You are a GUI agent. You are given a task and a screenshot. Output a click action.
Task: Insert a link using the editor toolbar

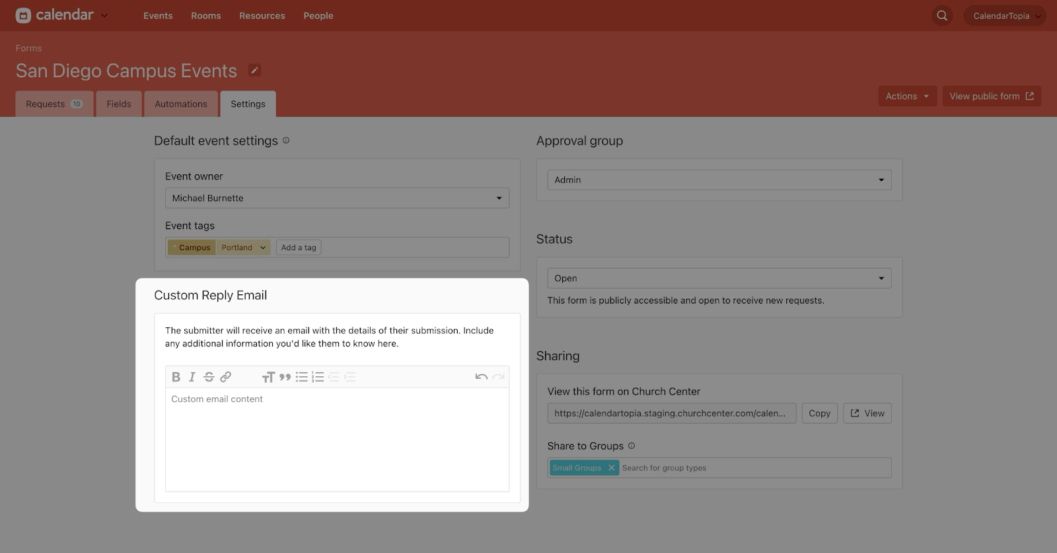pos(225,377)
